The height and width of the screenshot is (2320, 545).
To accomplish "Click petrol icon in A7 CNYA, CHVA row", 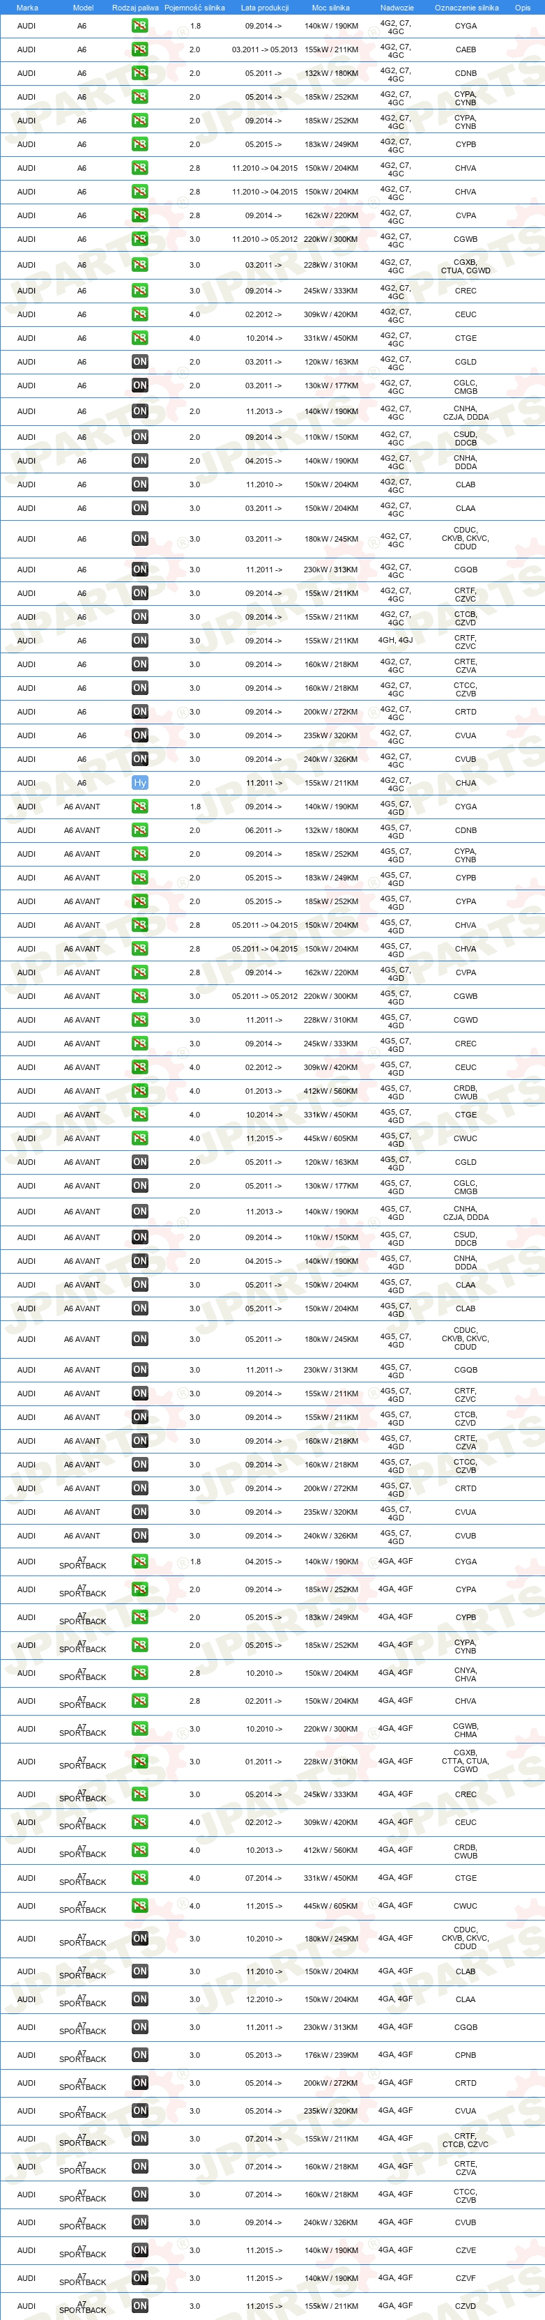I will pyautogui.click(x=139, y=1672).
